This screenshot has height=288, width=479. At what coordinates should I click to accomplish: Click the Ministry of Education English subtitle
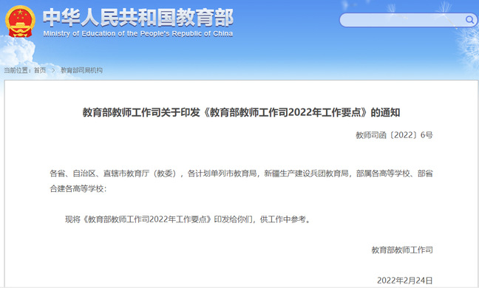(138, 33)
